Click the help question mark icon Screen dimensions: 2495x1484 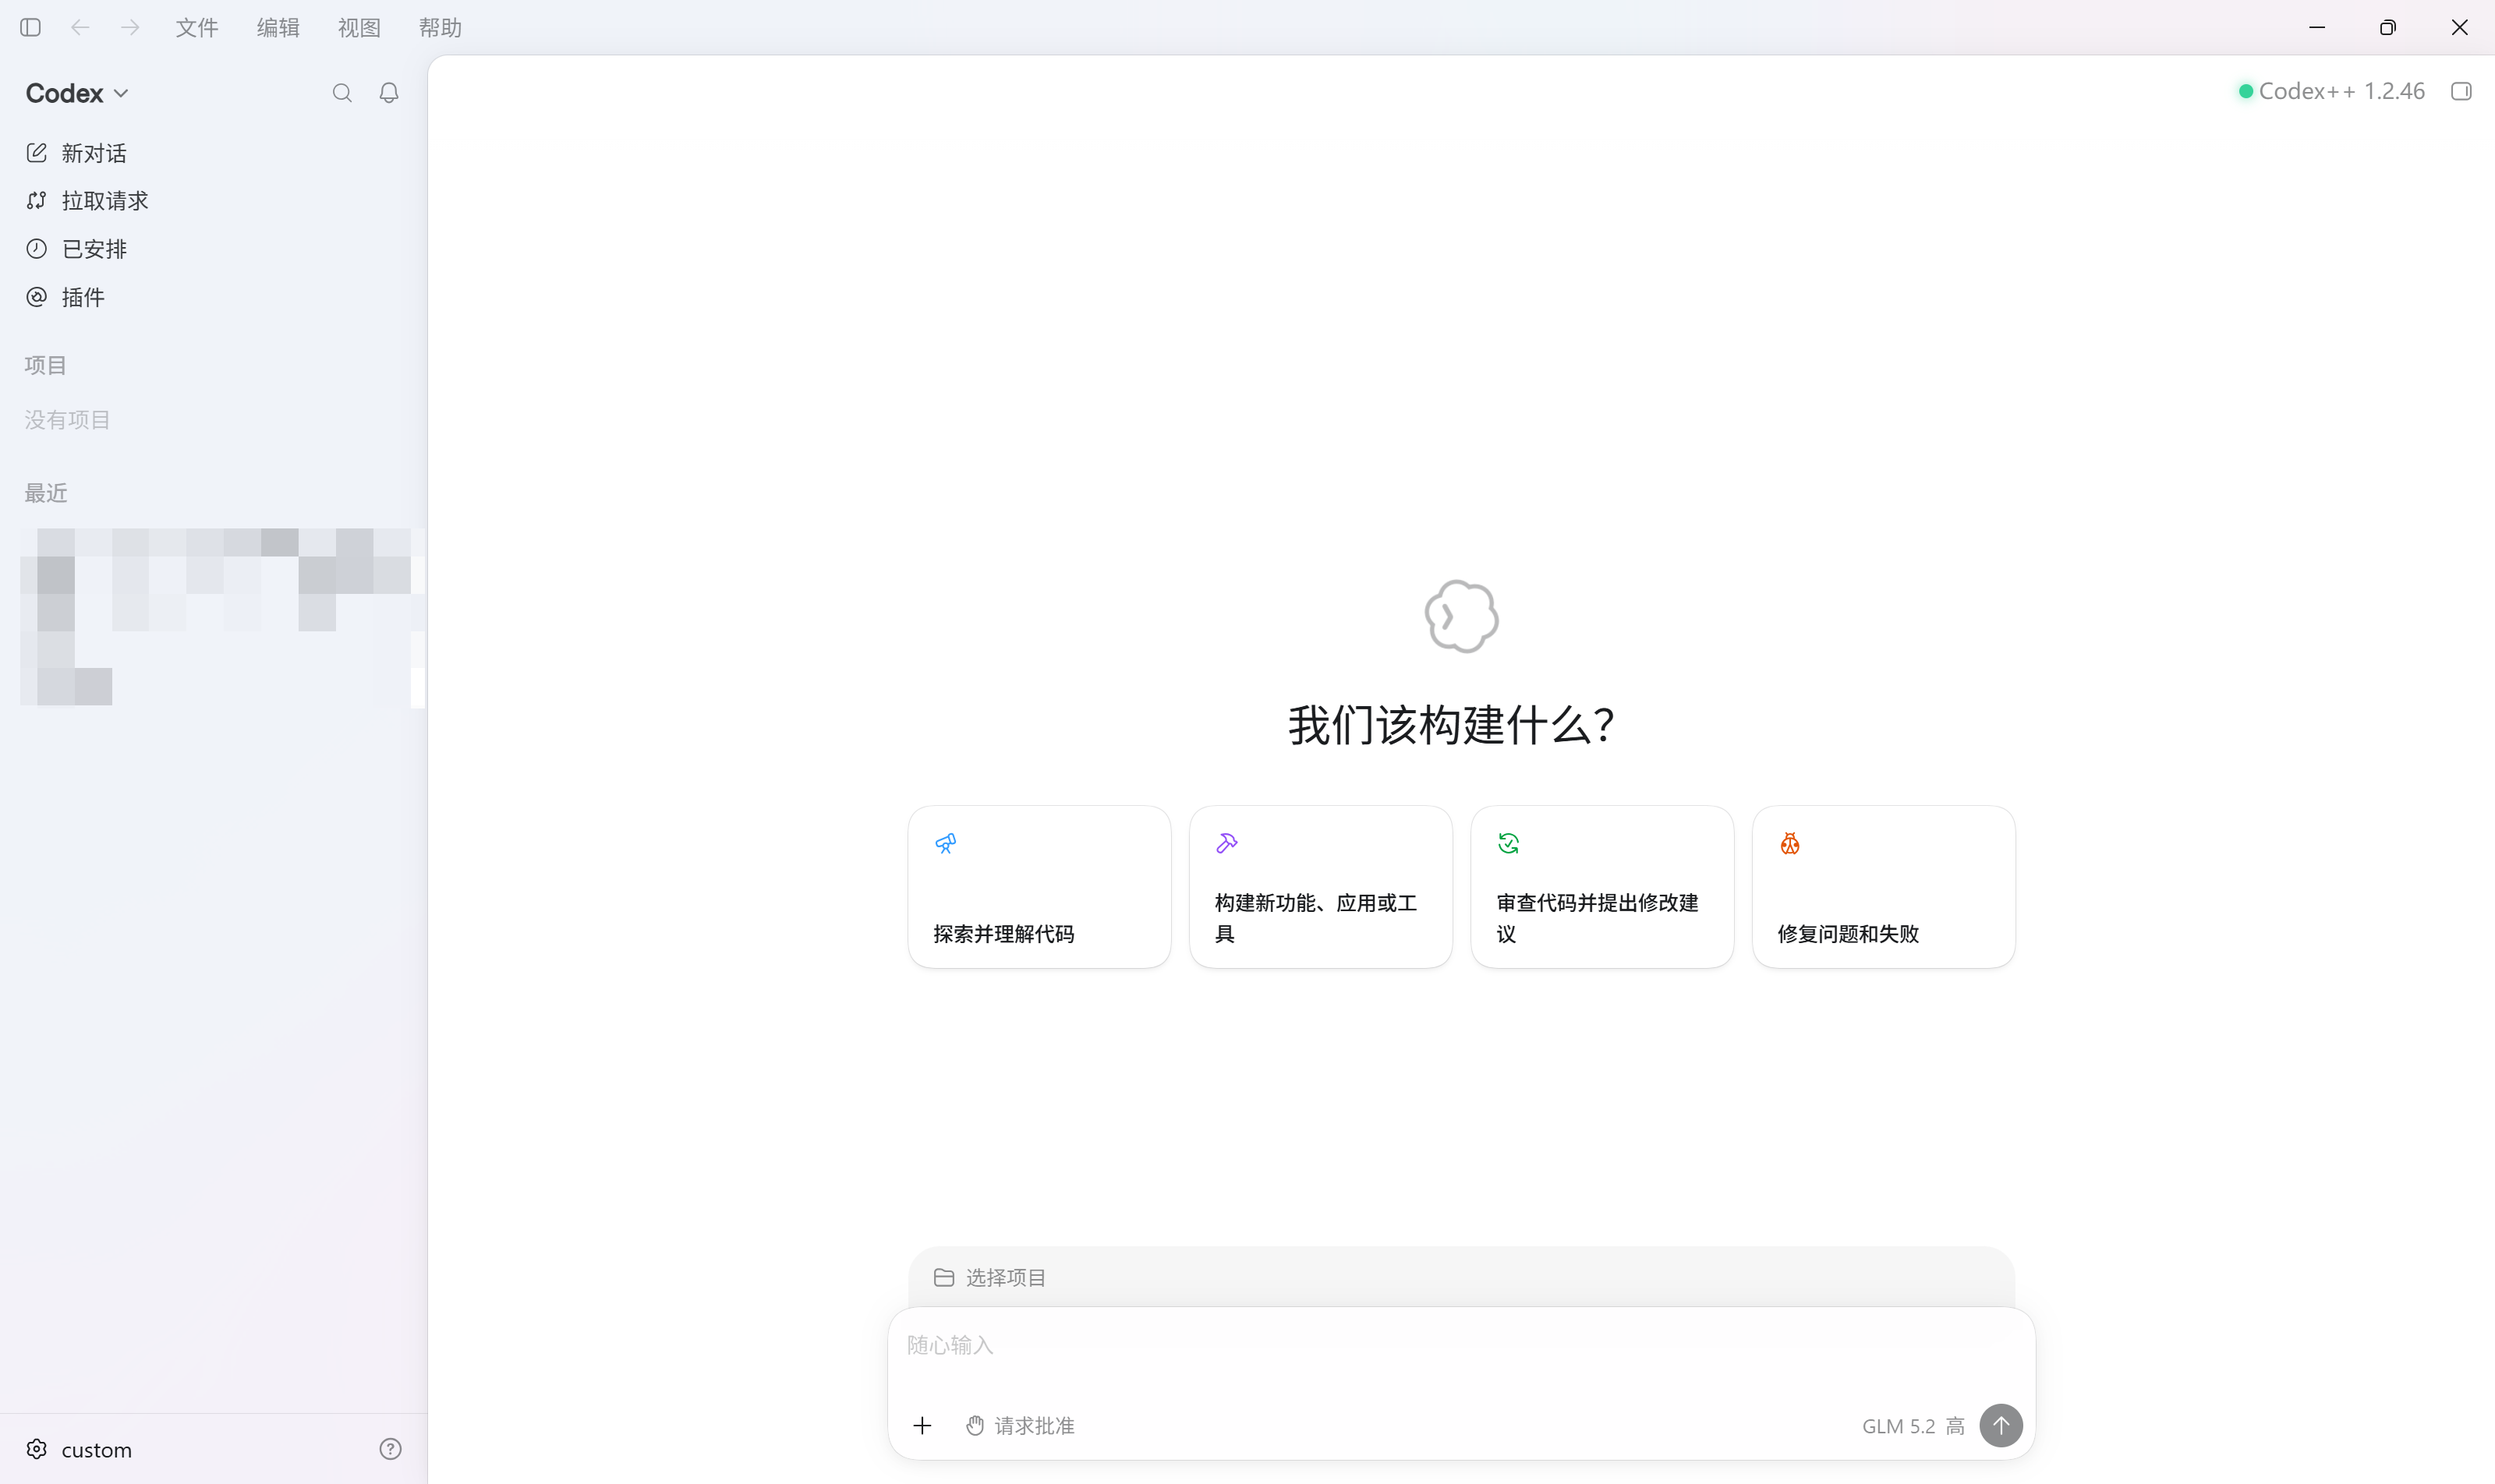(390, 1449)
